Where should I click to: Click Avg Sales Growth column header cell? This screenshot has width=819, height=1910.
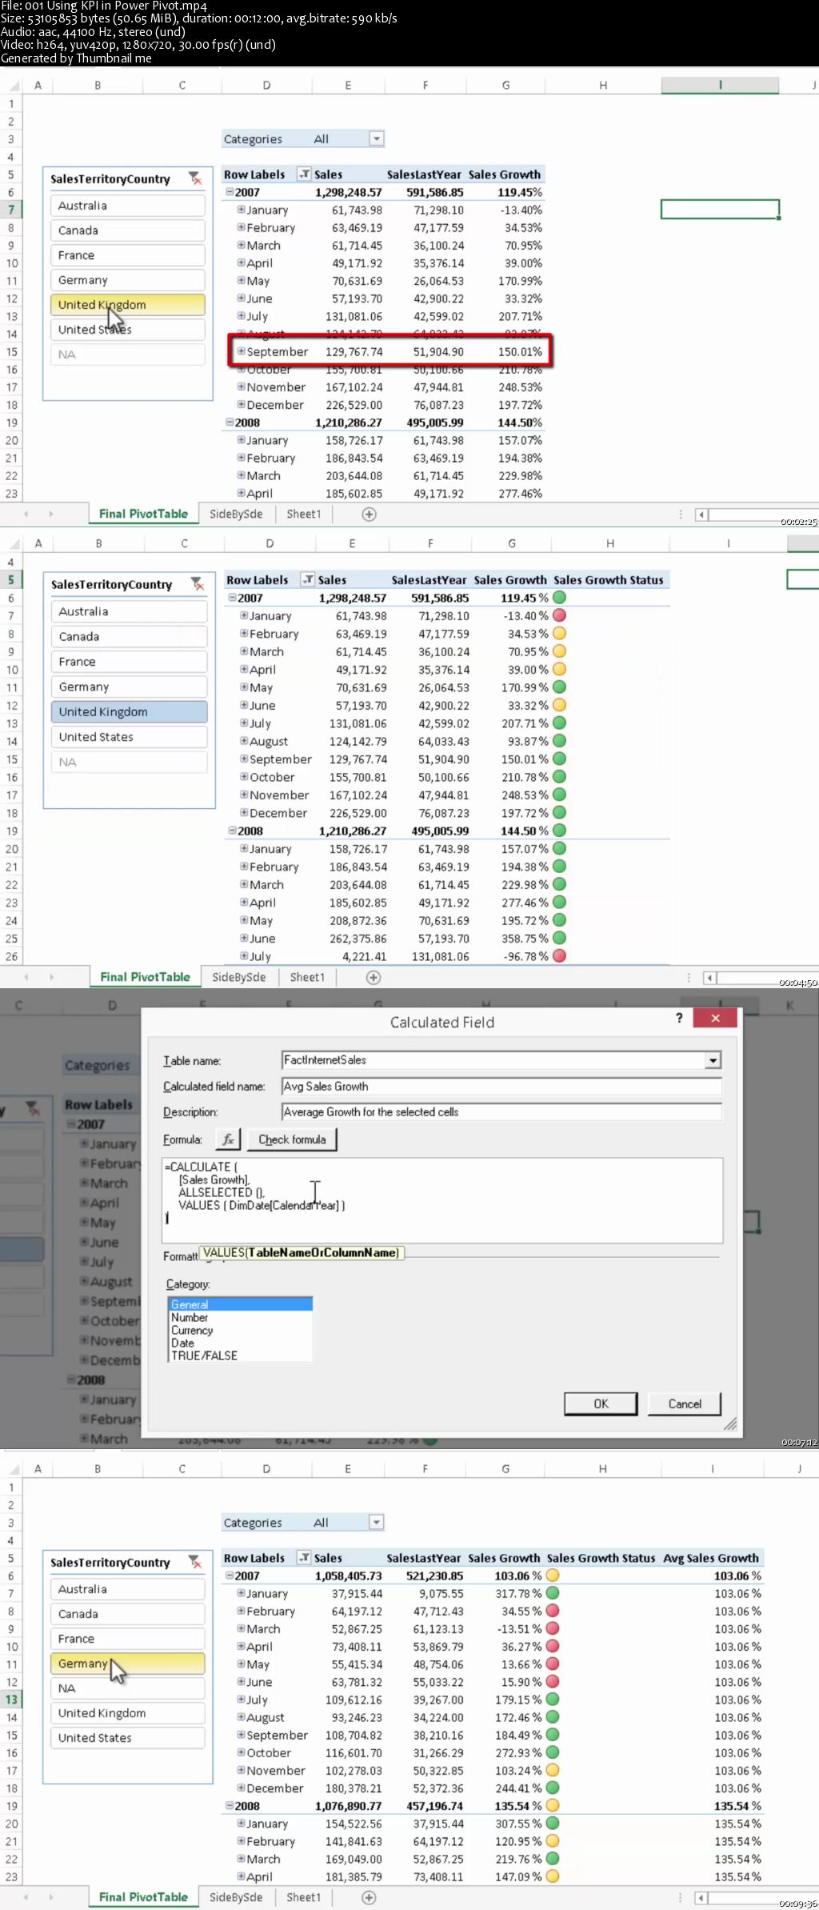[x=711, y=1557]
